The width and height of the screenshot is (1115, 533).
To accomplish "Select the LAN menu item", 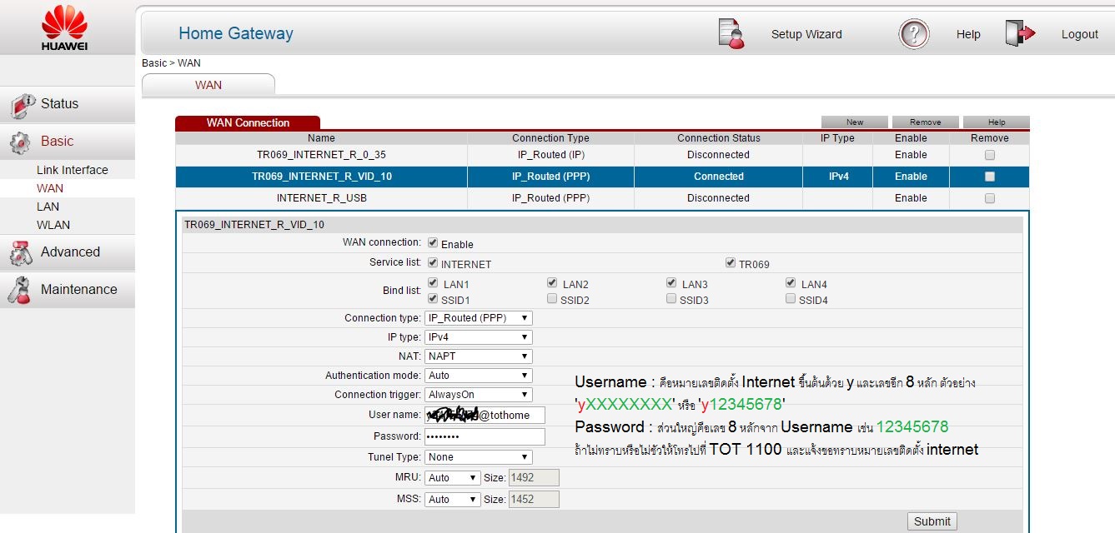I will [48, 207].
